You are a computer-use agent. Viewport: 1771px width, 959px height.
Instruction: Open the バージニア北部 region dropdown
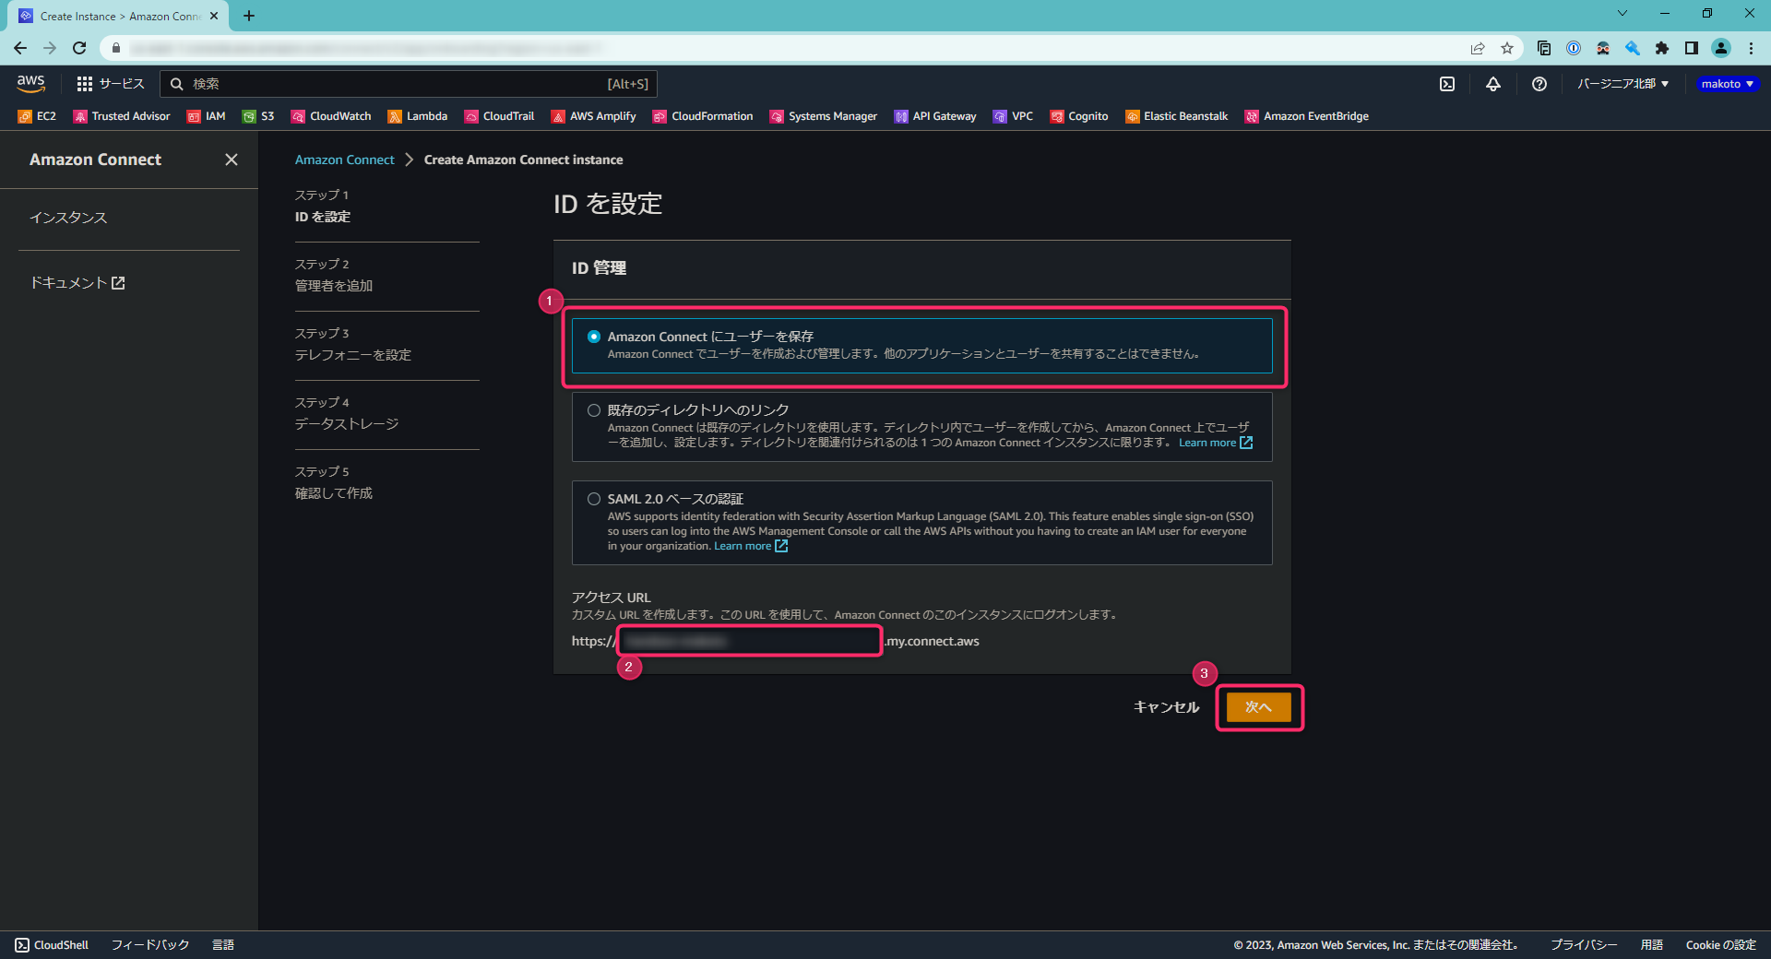(x=1621, y=84)
